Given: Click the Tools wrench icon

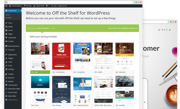Looking at the screenshot, I should pos(6,66).
